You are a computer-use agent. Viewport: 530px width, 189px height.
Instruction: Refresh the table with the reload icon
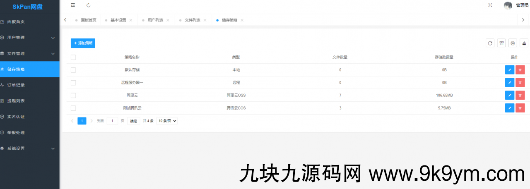(490, 43)
